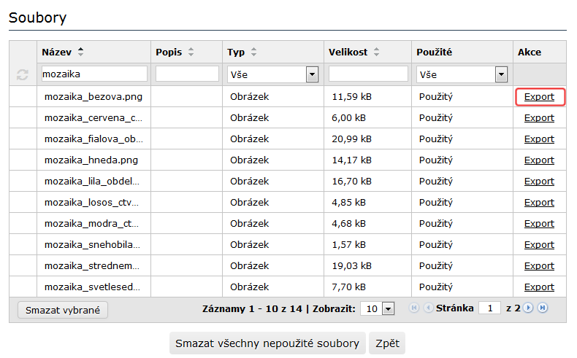Sort by Typ column sort arrows
The width and height of the screenshot is (577, 358).
(254, 52)
